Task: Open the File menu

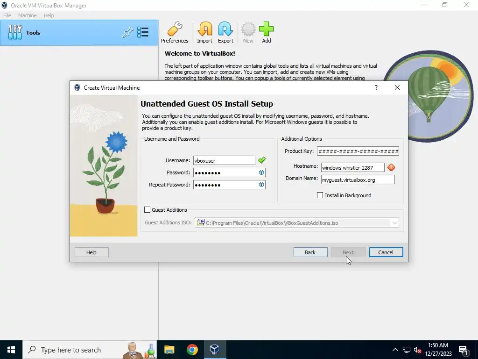Action: click(7, 15)
